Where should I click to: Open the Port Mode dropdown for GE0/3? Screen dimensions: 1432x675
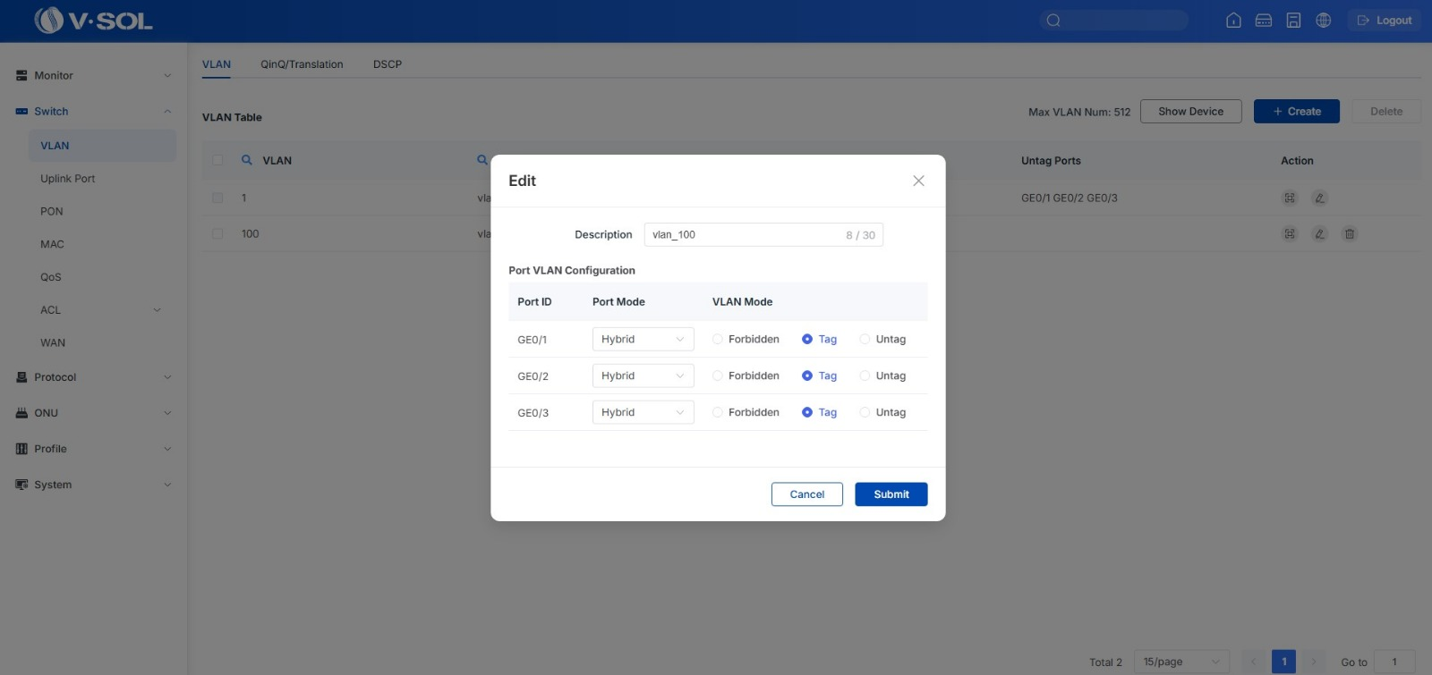tap(643, 413)
